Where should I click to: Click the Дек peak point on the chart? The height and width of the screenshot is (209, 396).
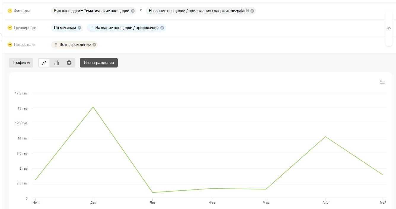(93, 107)
